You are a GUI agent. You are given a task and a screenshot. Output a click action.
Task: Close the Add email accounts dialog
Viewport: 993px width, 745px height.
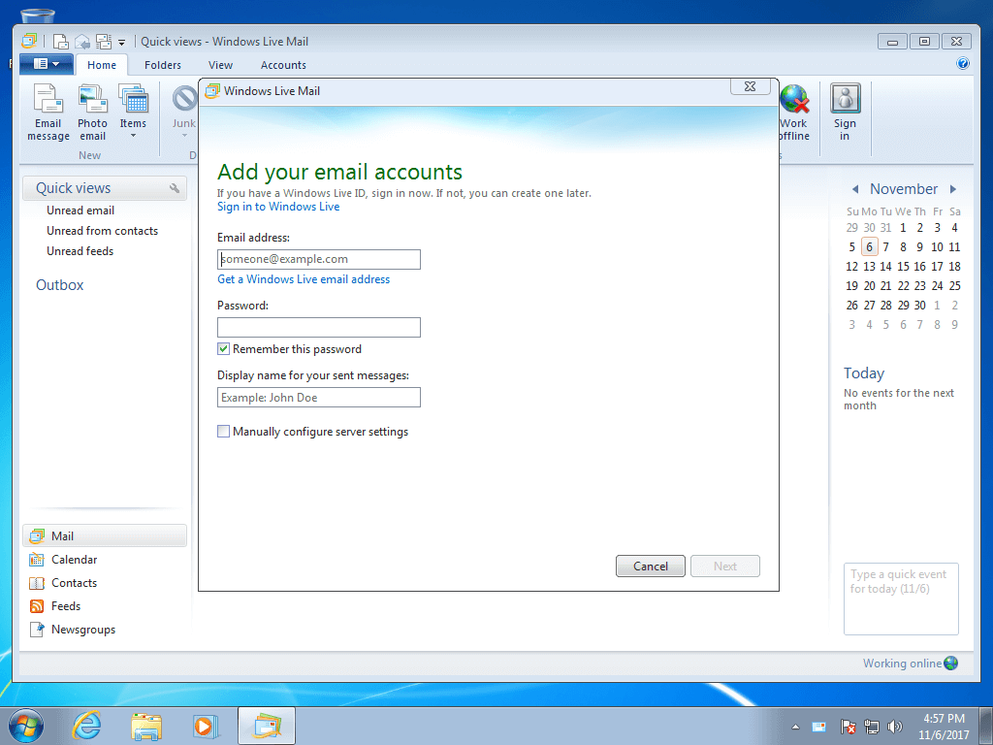coord(751,86)
